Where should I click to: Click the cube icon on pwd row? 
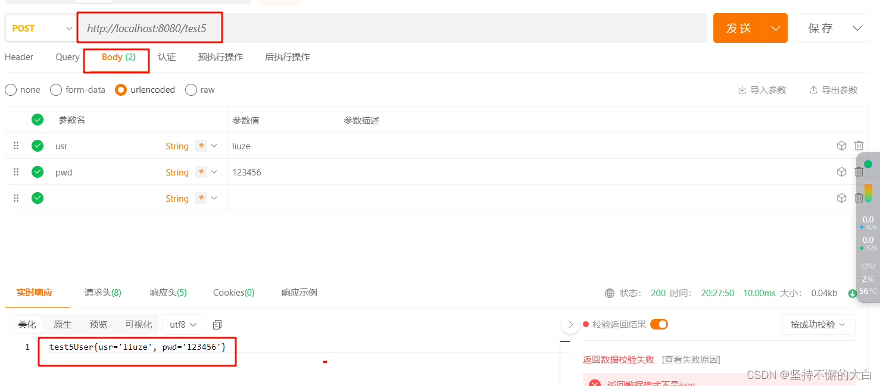841,172
